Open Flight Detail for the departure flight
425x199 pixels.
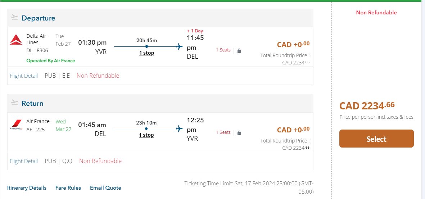pos(24,76)
